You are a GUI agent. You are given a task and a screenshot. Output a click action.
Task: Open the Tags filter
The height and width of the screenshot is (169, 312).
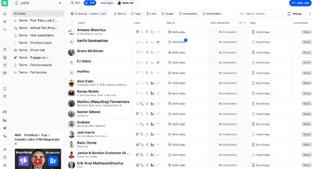tap(136, 14)
